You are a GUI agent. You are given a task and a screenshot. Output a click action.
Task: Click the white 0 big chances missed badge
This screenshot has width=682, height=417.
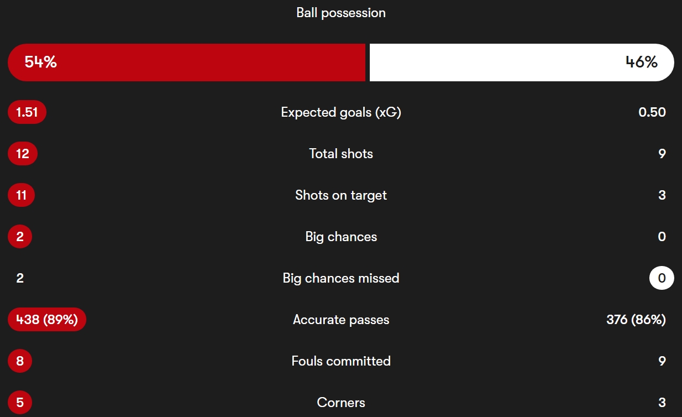tap(662, 278)
